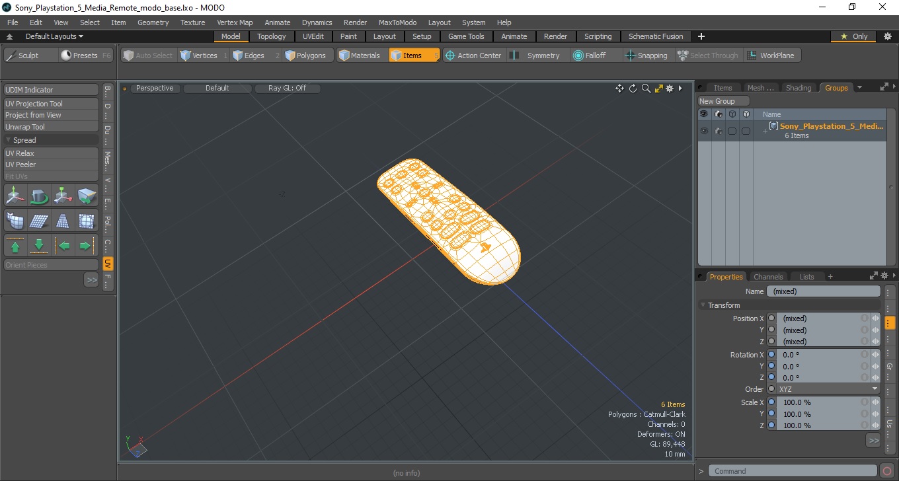The height and width of the screenshot is (481, 899).
Task: Expand the Sony_Playstation group tree
Action: (x=765, y=131)
